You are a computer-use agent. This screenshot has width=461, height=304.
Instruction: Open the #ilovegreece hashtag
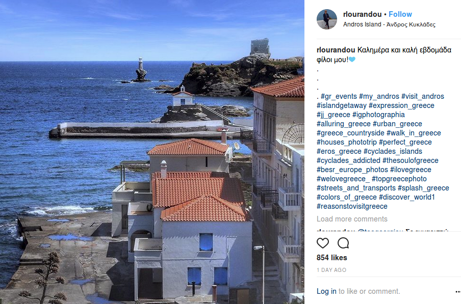[411, 170]
